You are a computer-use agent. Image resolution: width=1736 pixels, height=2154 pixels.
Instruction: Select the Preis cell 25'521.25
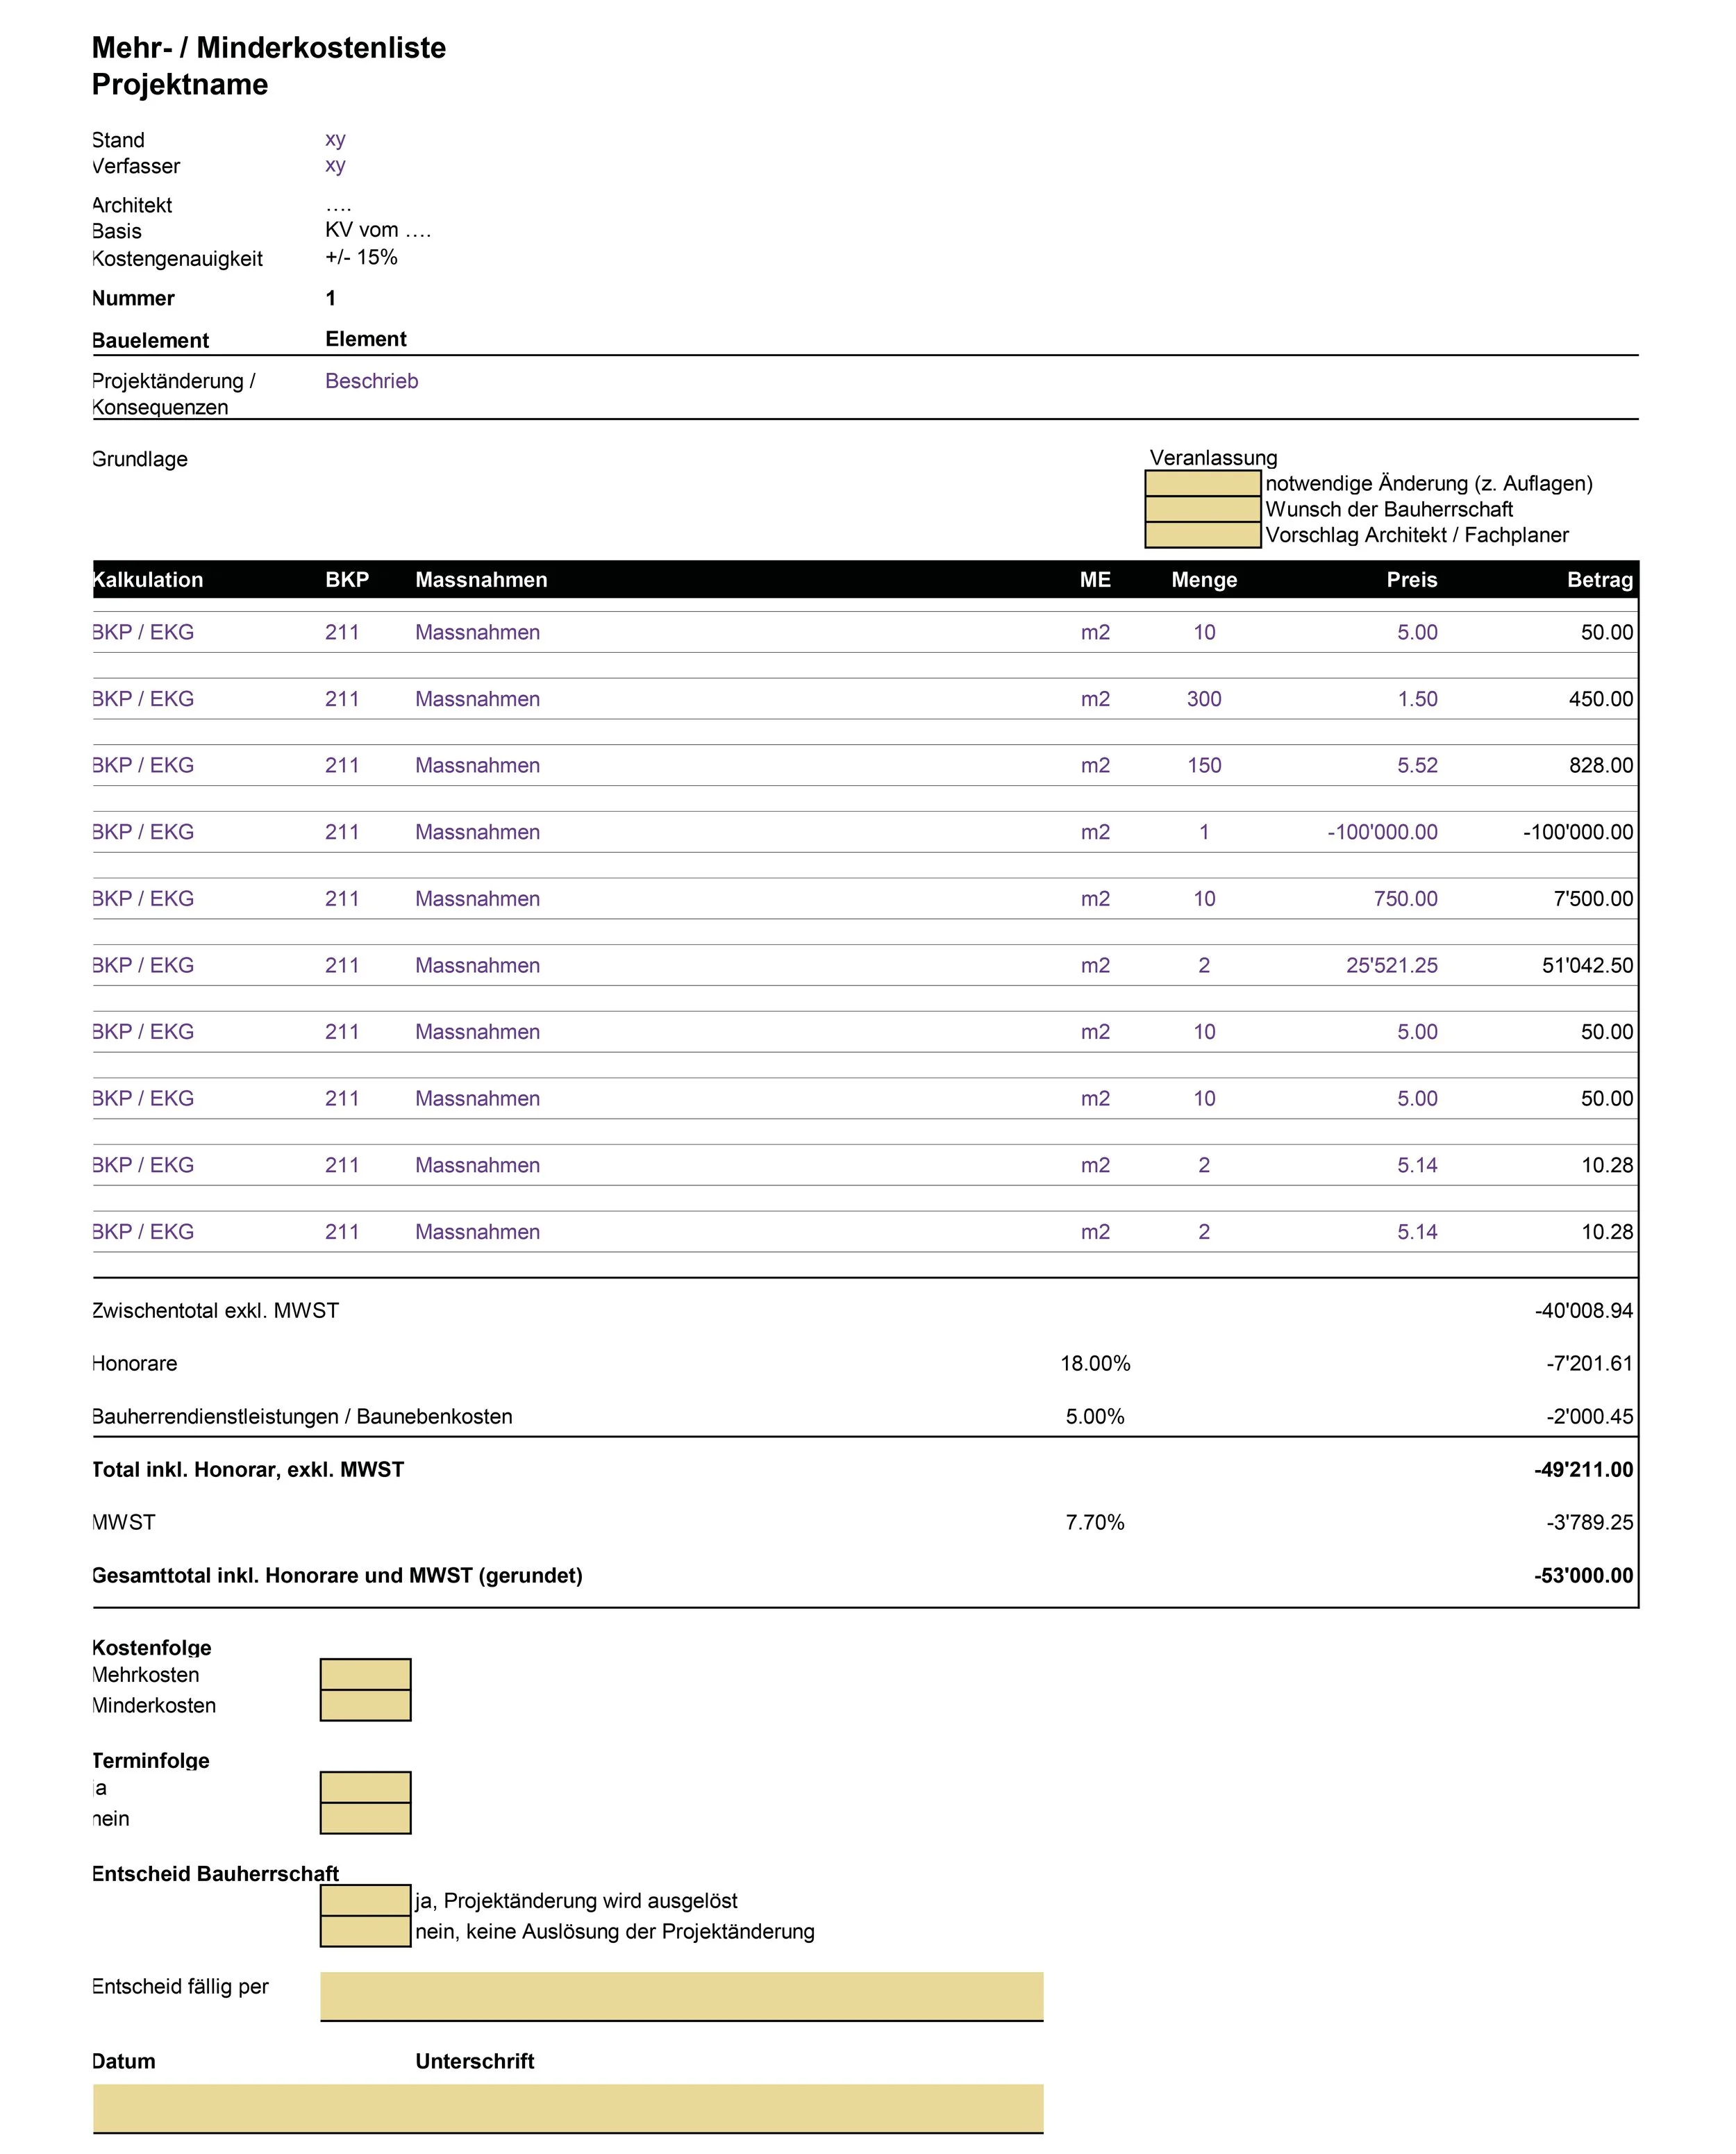1391,965
